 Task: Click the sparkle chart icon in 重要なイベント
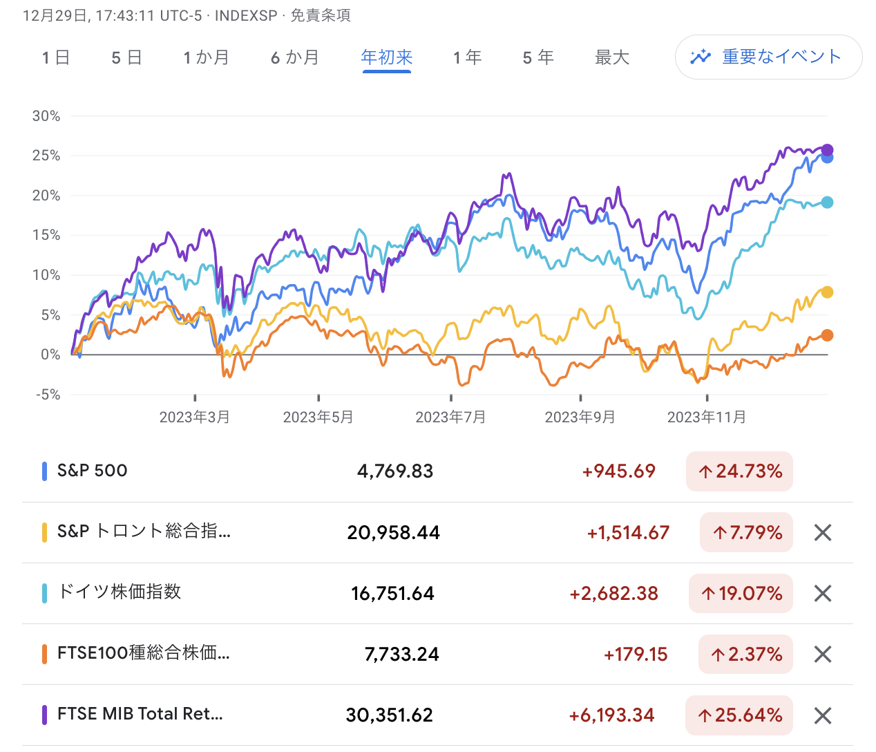[701, 57]
